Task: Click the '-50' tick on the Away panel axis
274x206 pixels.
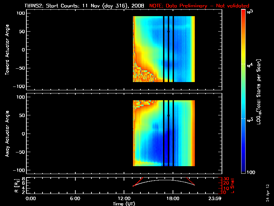Action: click(x=20, y=152)
